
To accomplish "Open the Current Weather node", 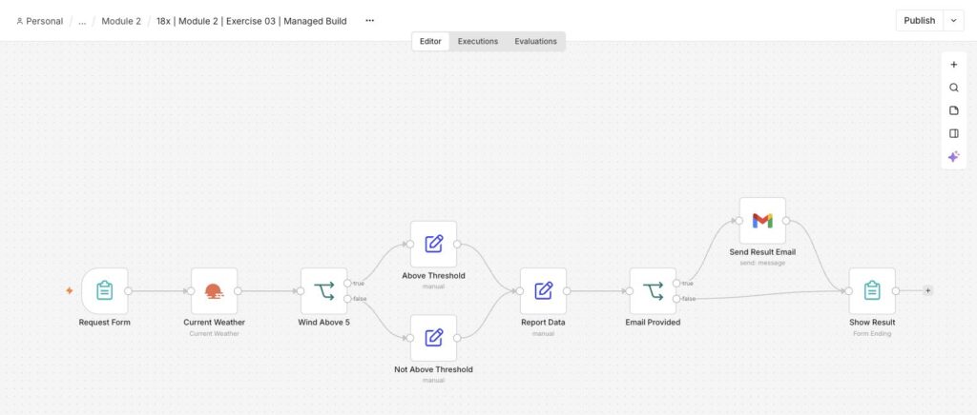I will [x=215, y=290].
